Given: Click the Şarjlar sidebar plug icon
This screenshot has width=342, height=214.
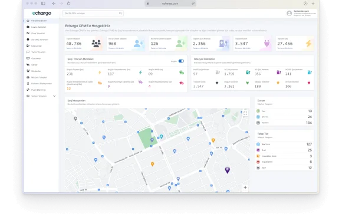Looking at the screenshot, I should point(28,65).
